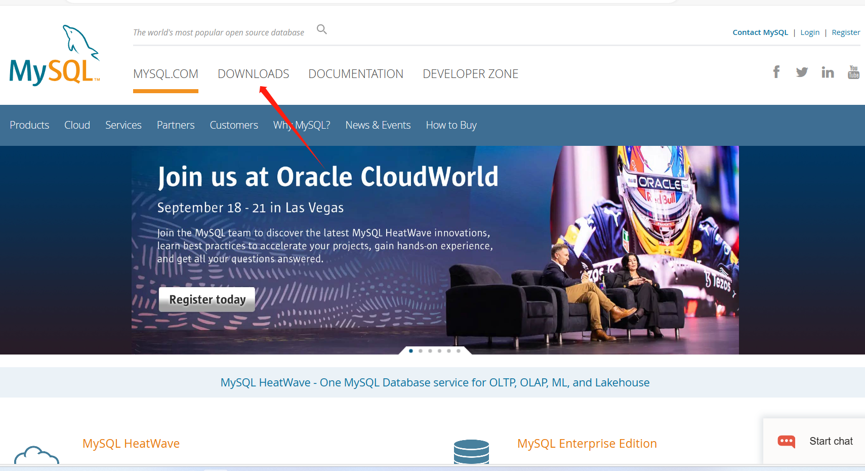Open the MySQL LinkedIn icon
865x471 pixels.
pyautogui.click(x=828, y=72)
